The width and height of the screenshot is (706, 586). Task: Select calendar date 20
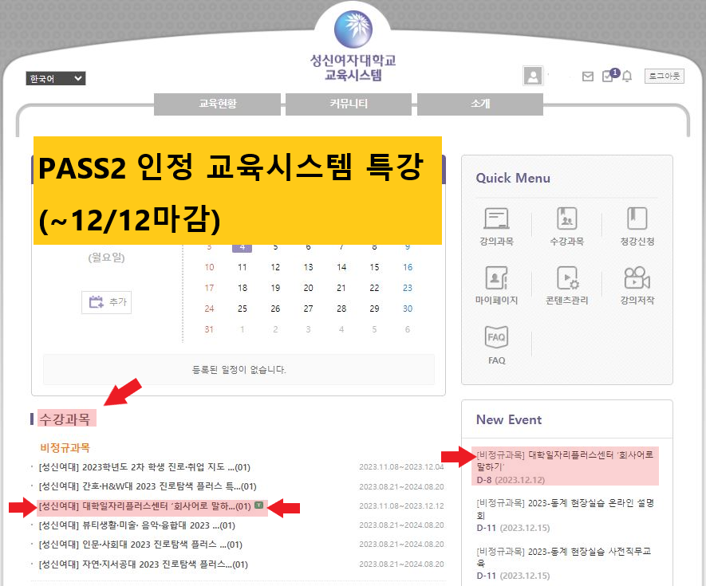click(x=308, y=288)
